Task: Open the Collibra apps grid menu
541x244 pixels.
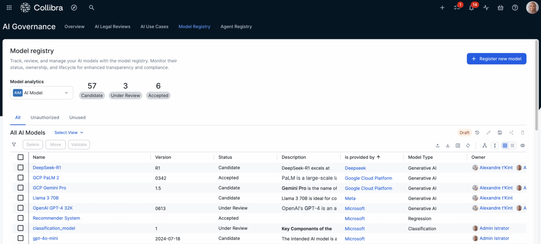Action: 9,7
